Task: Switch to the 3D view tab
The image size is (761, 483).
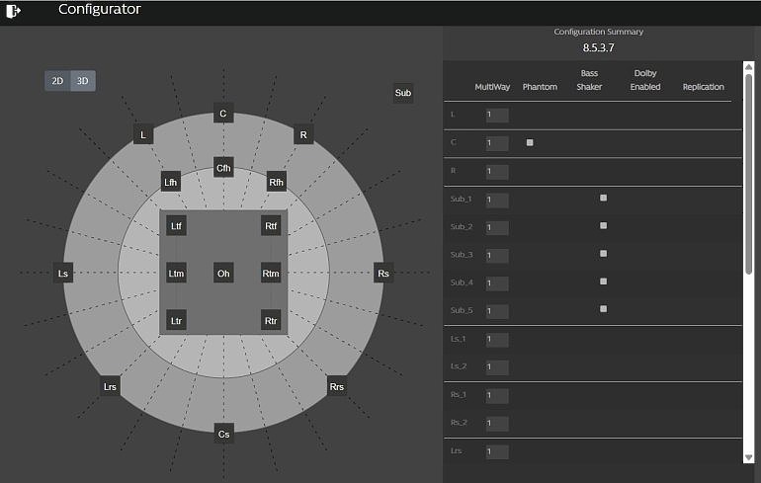Action: (83, 81)
